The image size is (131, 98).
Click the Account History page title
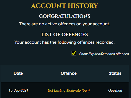point(65,6)
